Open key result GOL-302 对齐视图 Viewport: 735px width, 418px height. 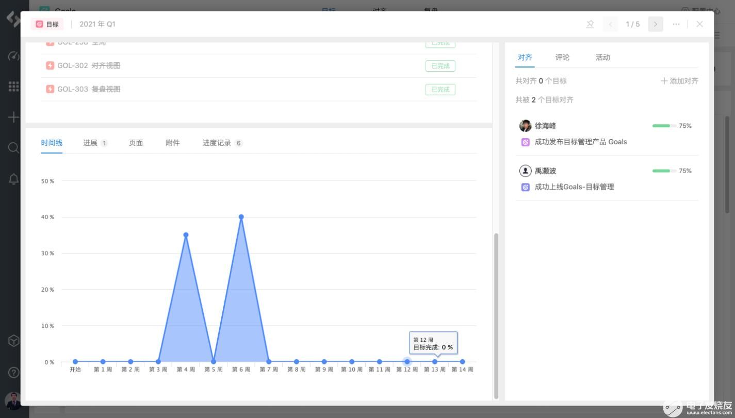click(89, 65)
